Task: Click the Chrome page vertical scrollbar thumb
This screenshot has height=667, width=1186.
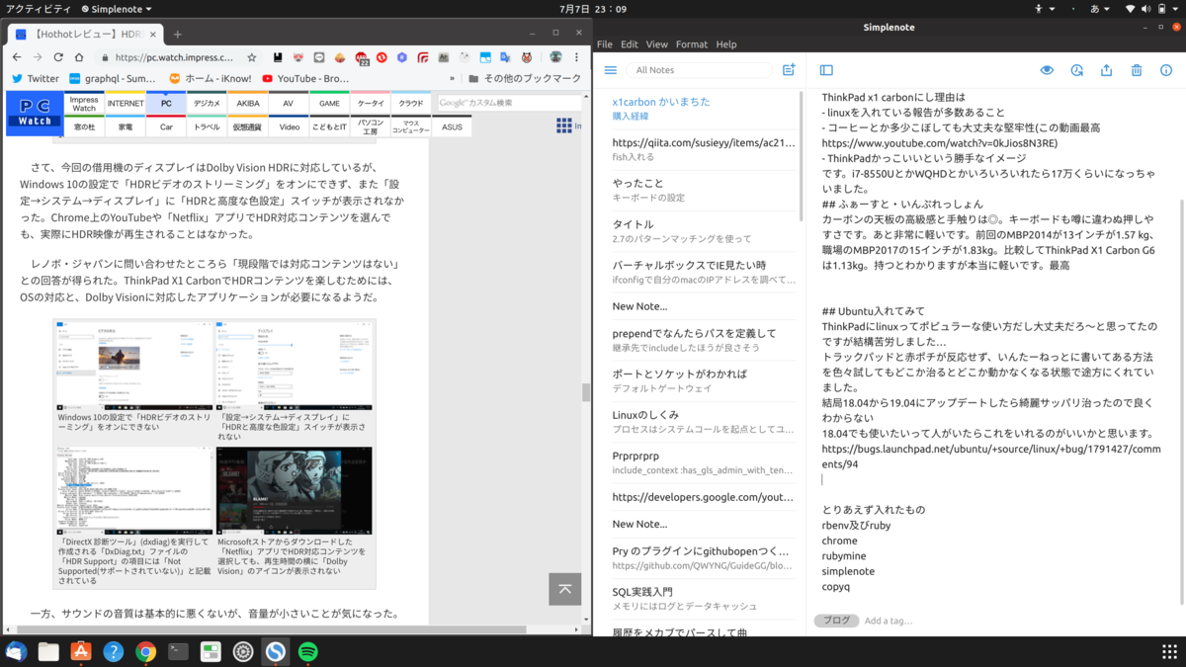Action: click(x=586, y=392)
